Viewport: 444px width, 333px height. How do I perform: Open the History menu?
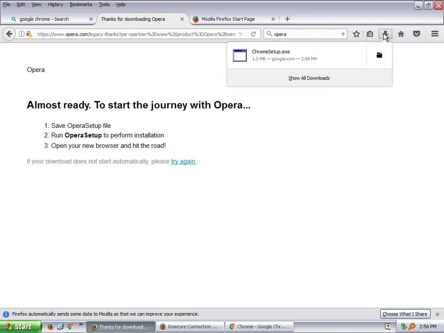click(55, 4)
